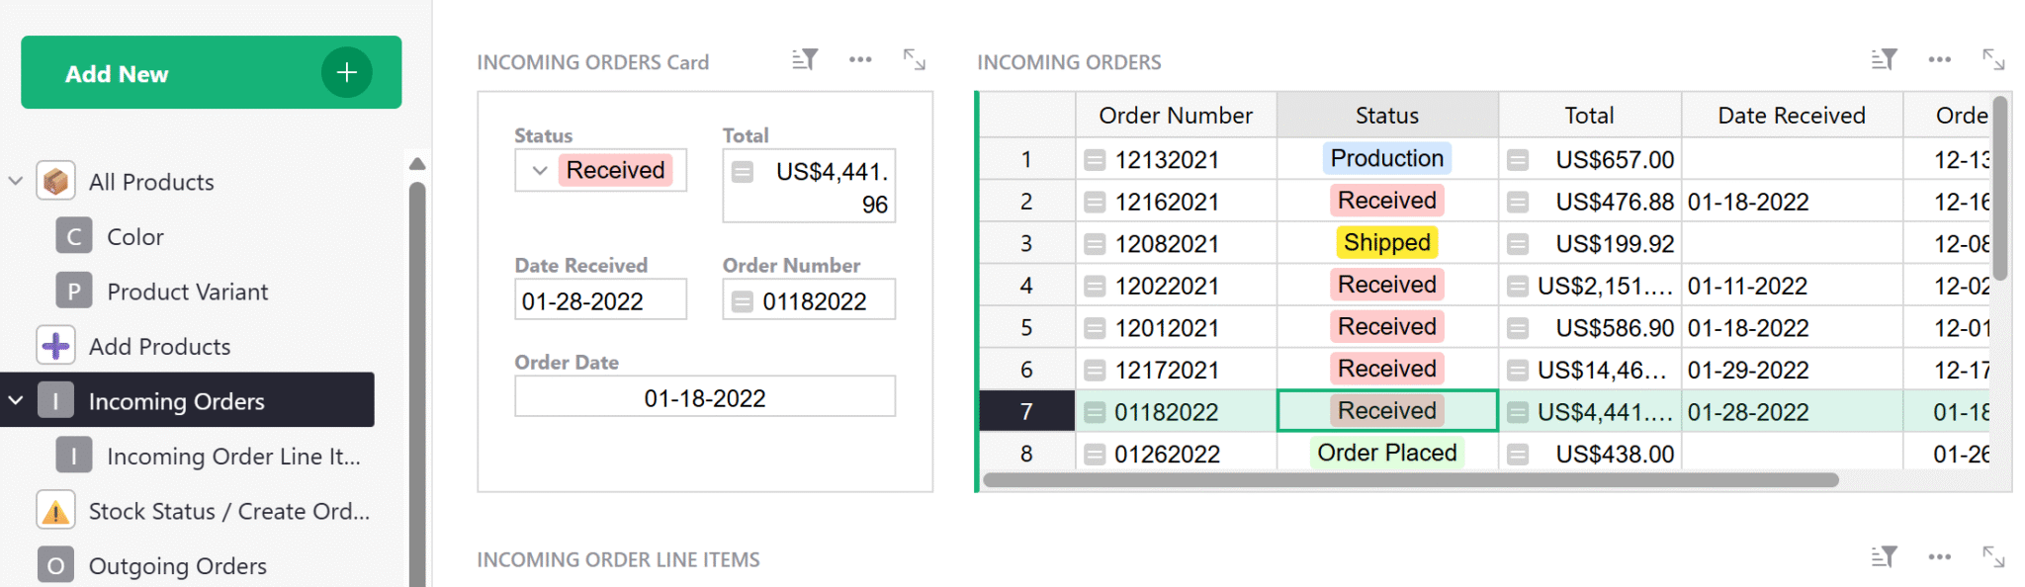2025x587 pixels.
Task: Click the record icon in card Total field
Action: point(743,172)
